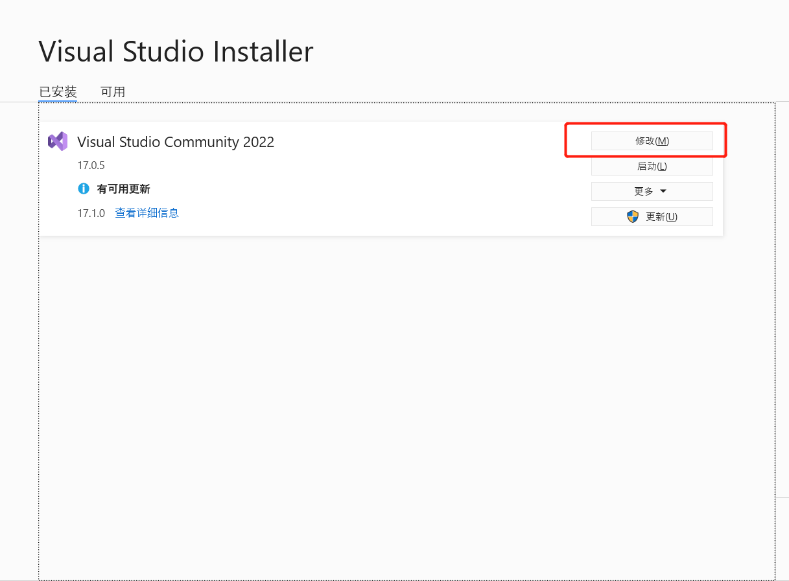The image size is (789, 581).
Task: Select the Visual Studio Community 2022 title text
Action: (176, 142)
